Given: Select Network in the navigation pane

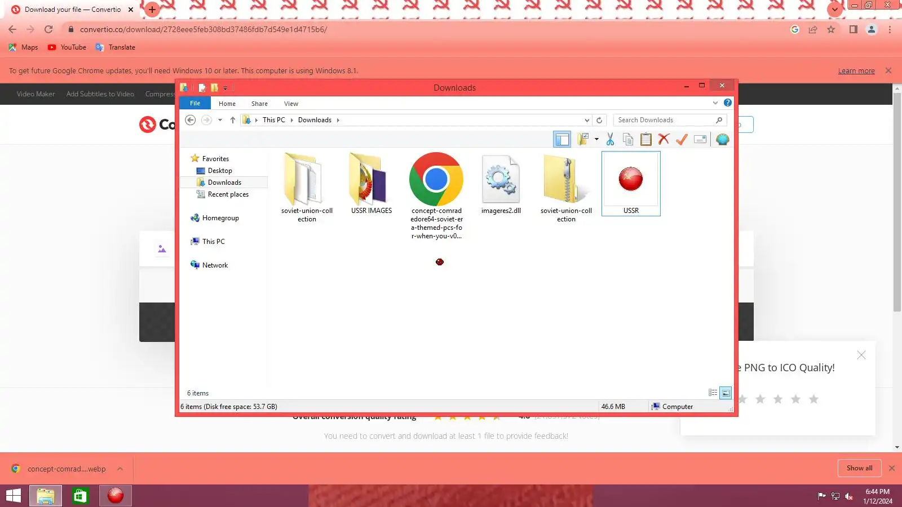Looking at the screenshot, I should [x=215, y=265].
